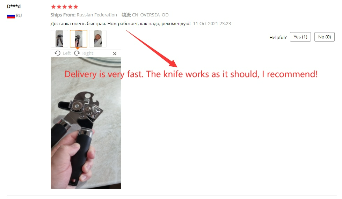342x199 pixels.
Task: Rotate the review photo right with the clockwise arrow
Action: (77, 53)
